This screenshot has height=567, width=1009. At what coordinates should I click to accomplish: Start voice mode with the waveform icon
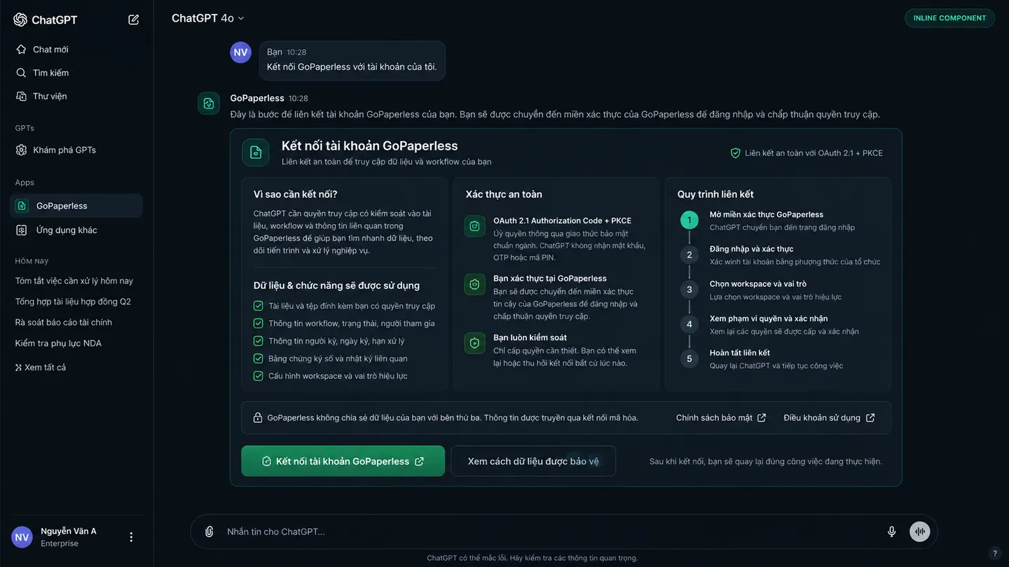[920, 532]
